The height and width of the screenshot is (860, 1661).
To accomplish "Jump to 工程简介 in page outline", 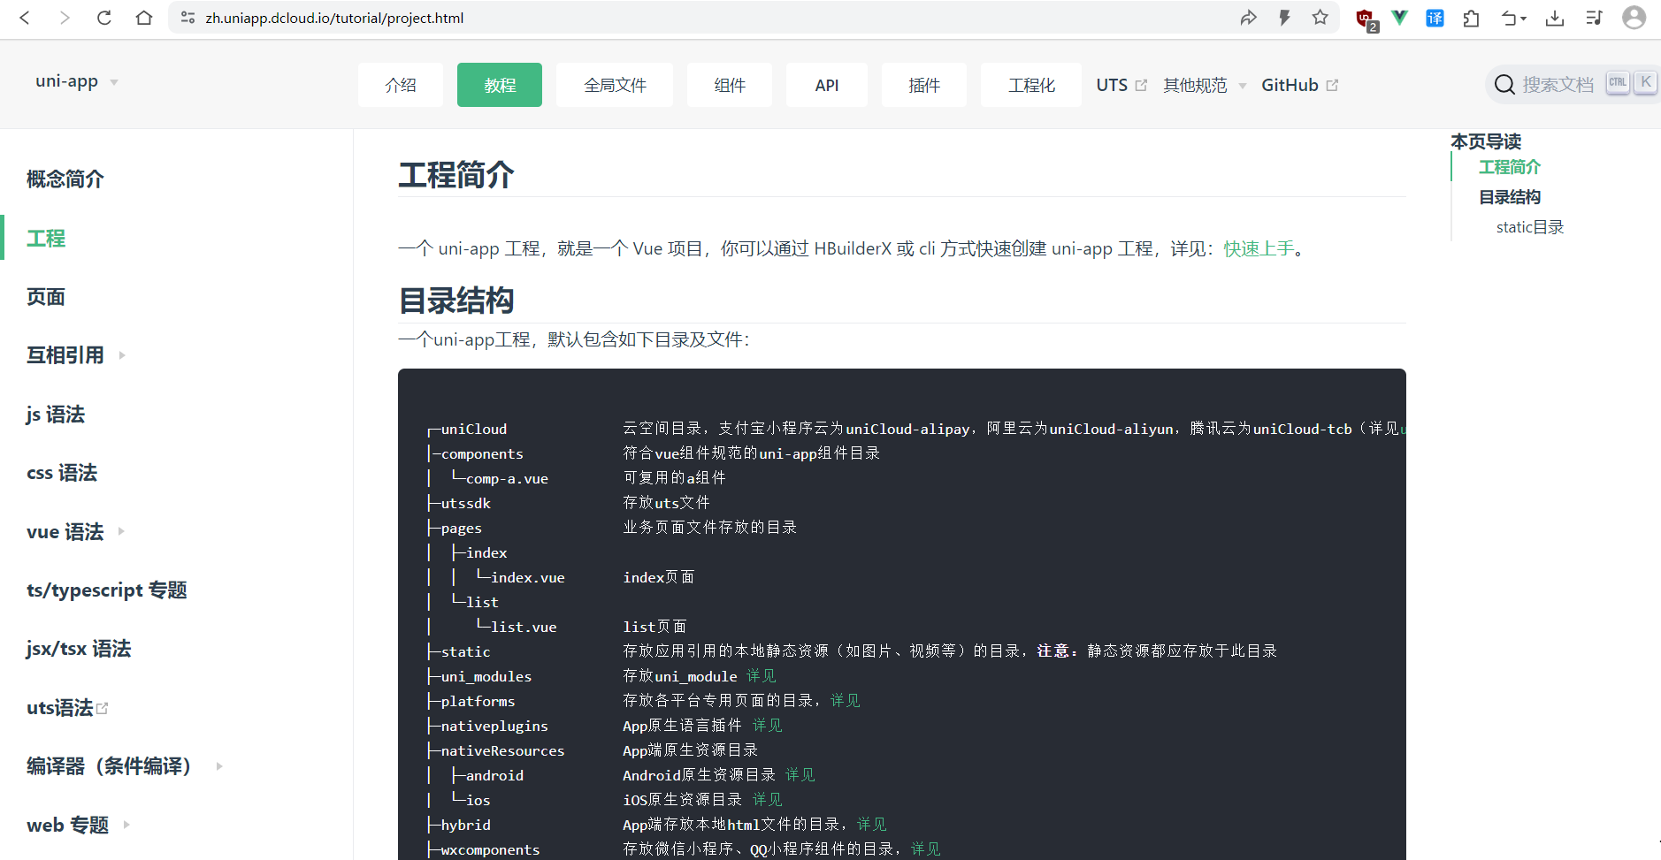I will click(1510, 167).
